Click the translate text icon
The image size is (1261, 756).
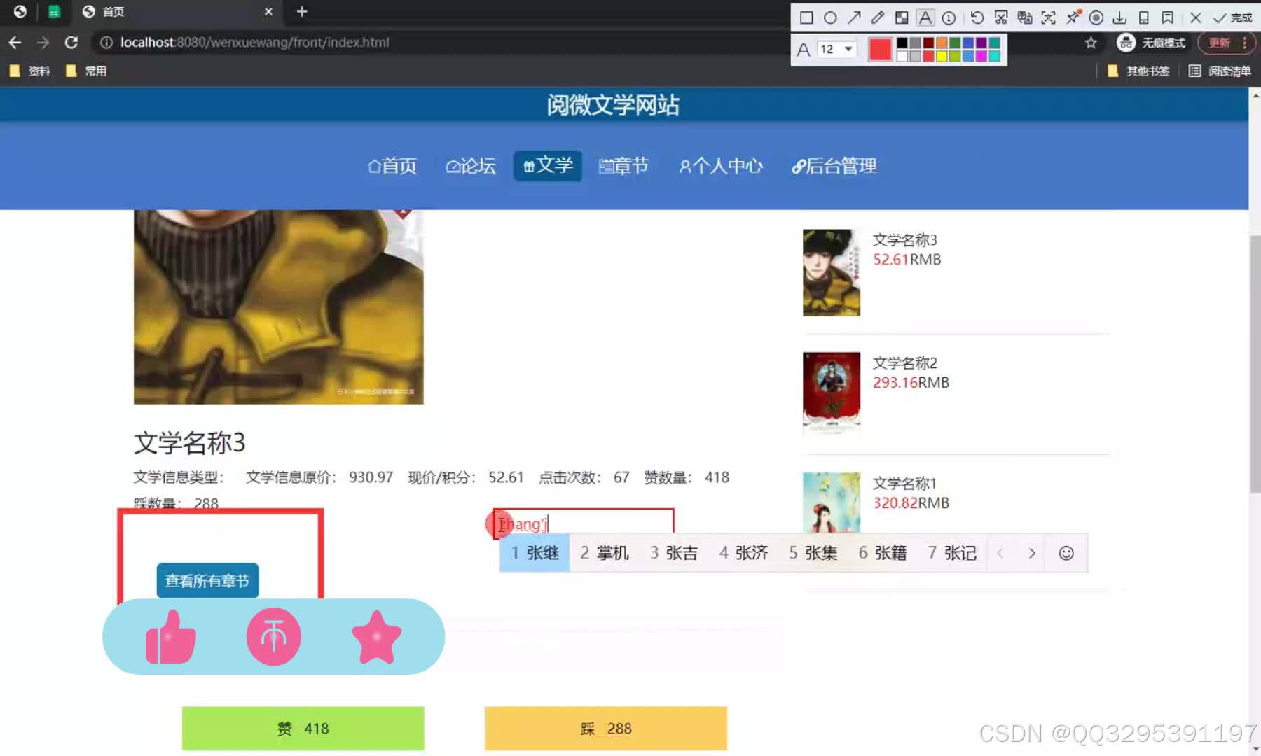pyautogui.click(x=1025, y=17)
